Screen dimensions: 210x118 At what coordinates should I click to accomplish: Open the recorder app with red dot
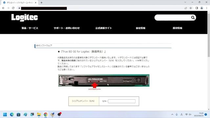coord(59,114)
